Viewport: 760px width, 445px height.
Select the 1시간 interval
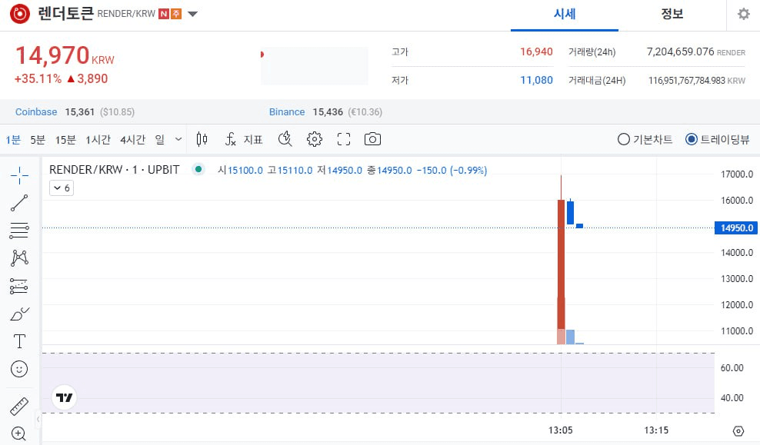point(98,140)
